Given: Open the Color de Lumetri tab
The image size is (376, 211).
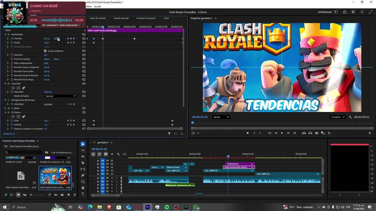Looking at the screenshot, I should [98, 18].
